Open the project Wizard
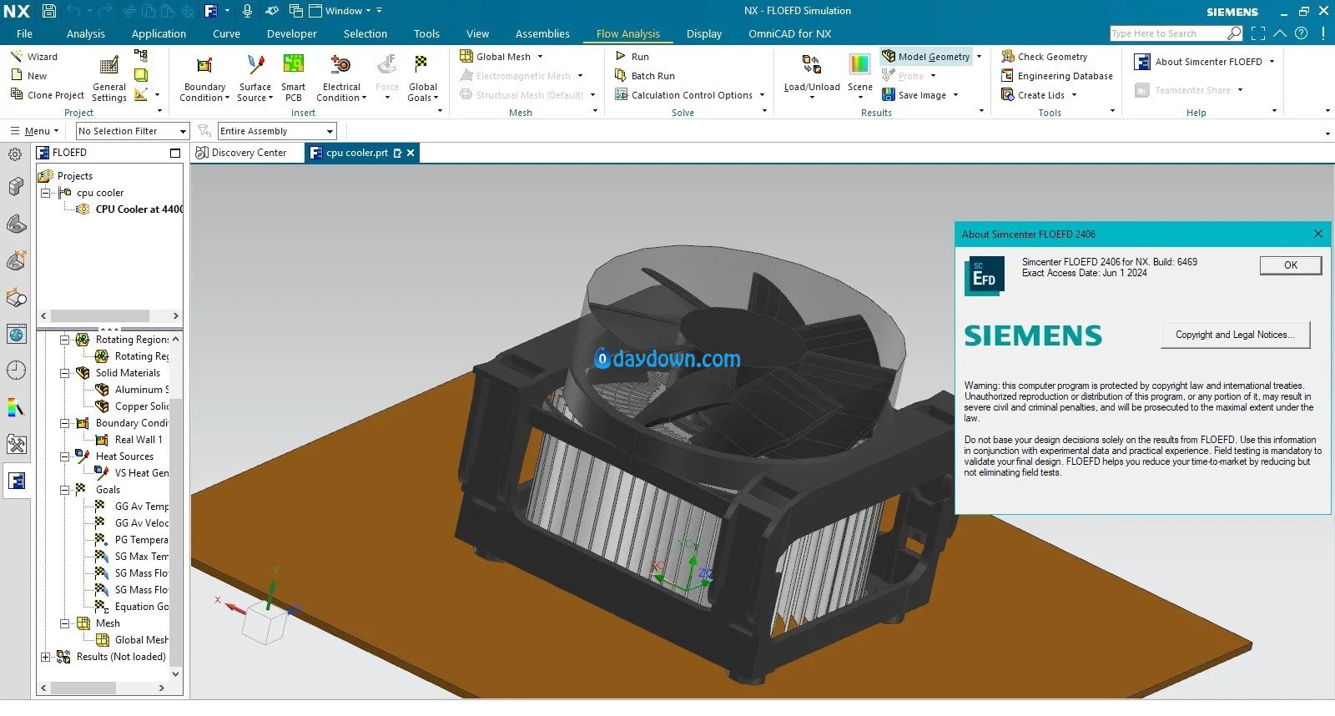 [x=34, y=57]
